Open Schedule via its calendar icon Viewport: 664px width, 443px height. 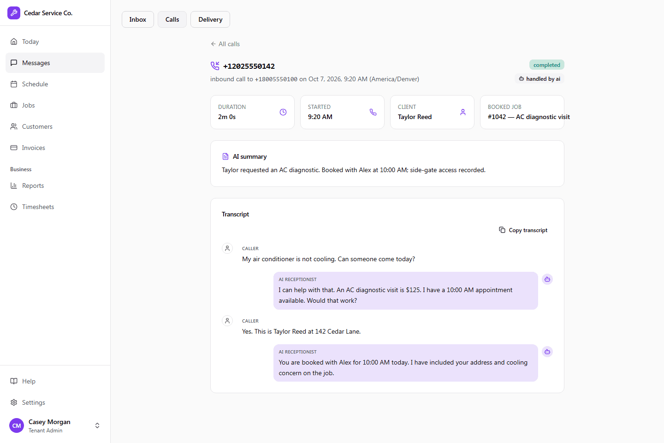coord(14,84)
